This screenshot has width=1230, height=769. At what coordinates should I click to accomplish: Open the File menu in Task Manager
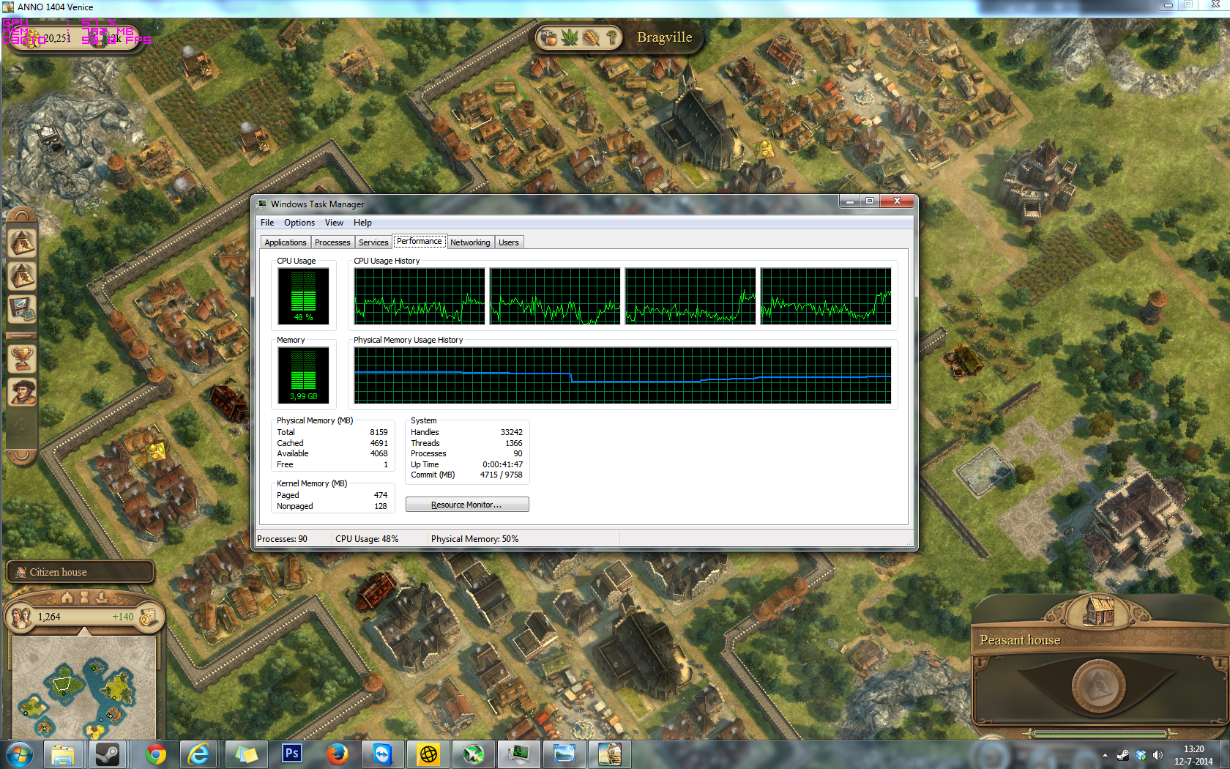[267, 223]
